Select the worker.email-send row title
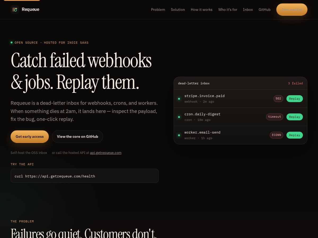This screenshot has height=238, width=318. pos(202,132)
